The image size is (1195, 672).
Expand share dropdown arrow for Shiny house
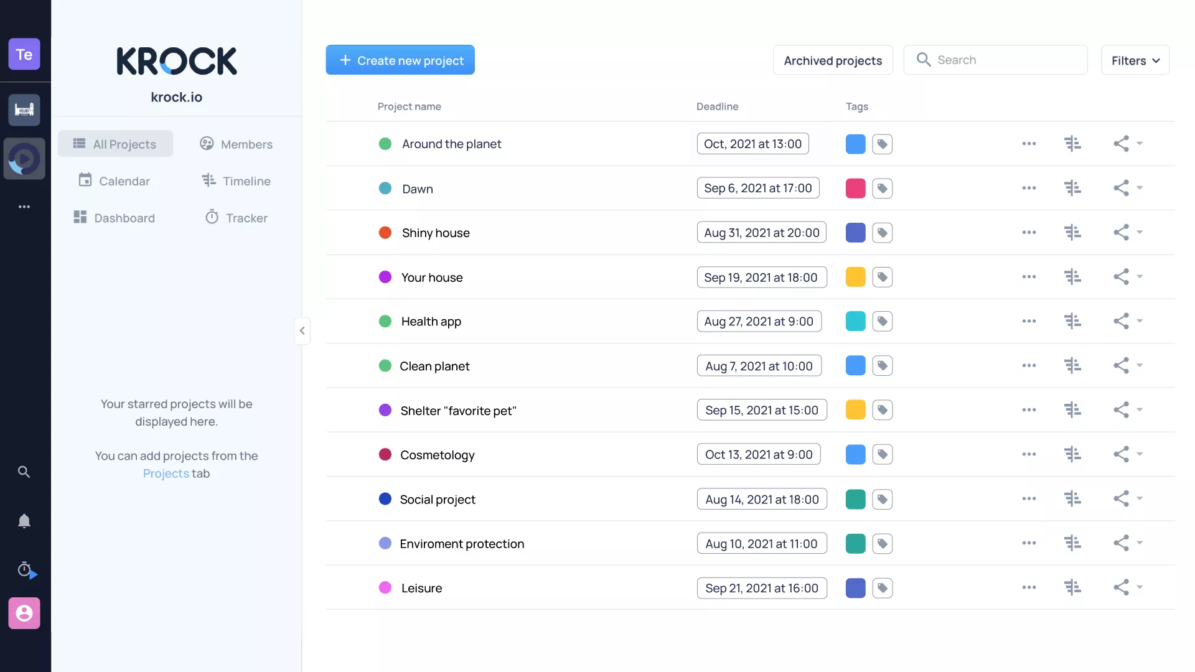pos(1140,232)
